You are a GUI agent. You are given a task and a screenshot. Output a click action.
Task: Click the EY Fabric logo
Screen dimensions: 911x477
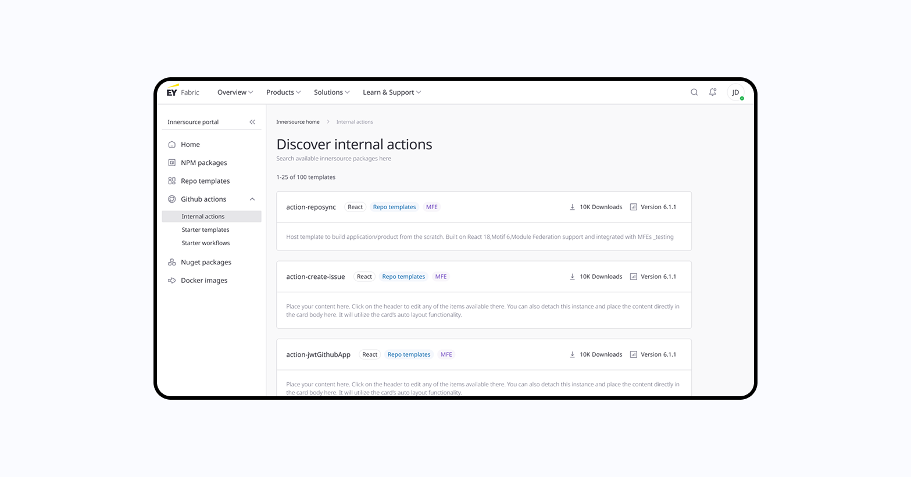pyautogui.click(x=183, y=92)
